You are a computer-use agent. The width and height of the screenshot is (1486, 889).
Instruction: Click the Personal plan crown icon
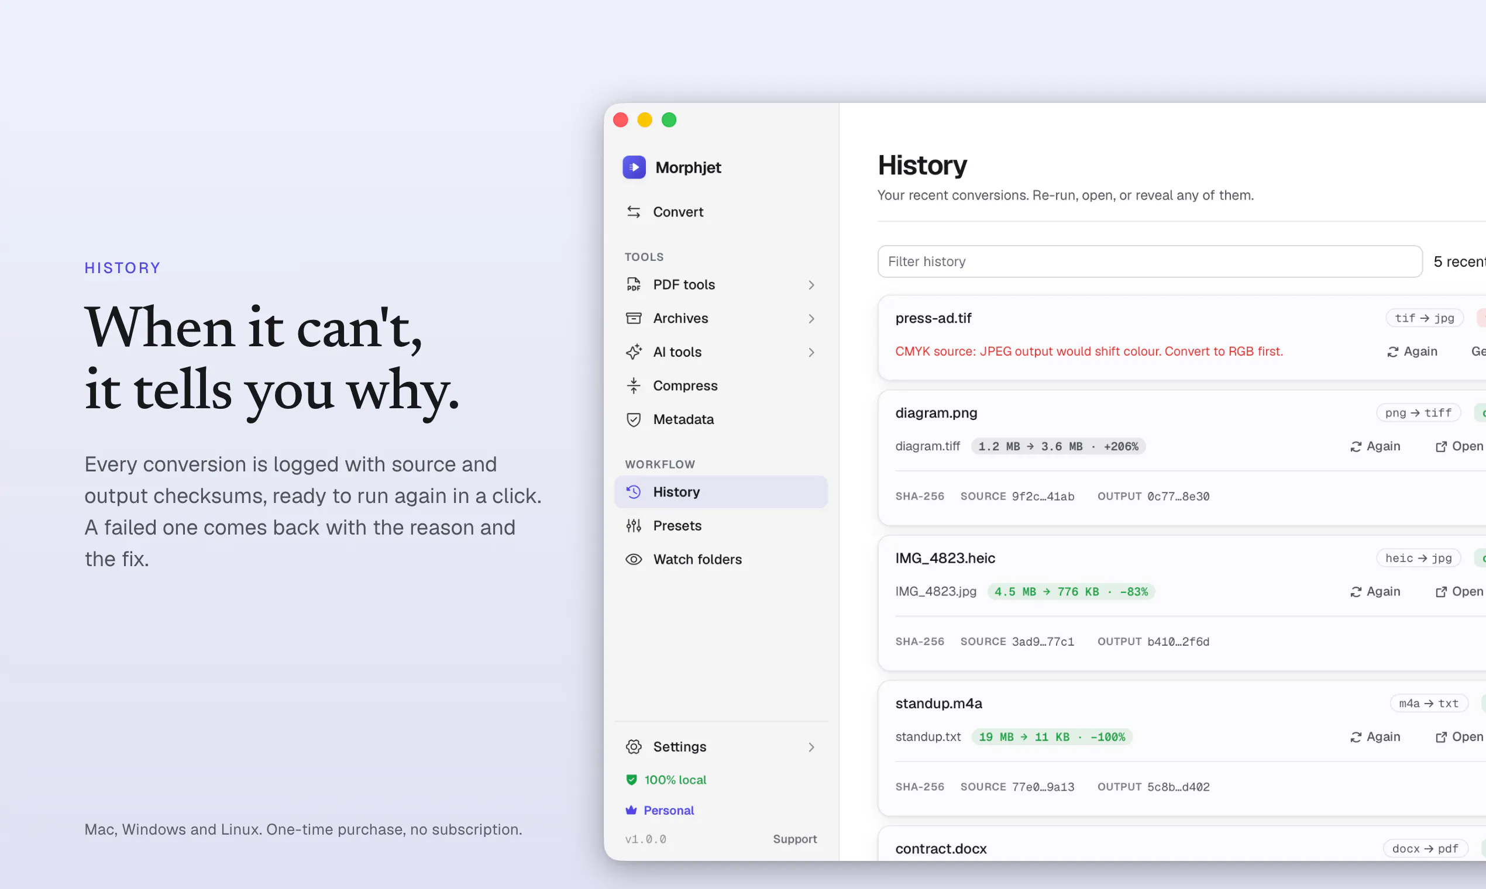click(x=631, y=810)
